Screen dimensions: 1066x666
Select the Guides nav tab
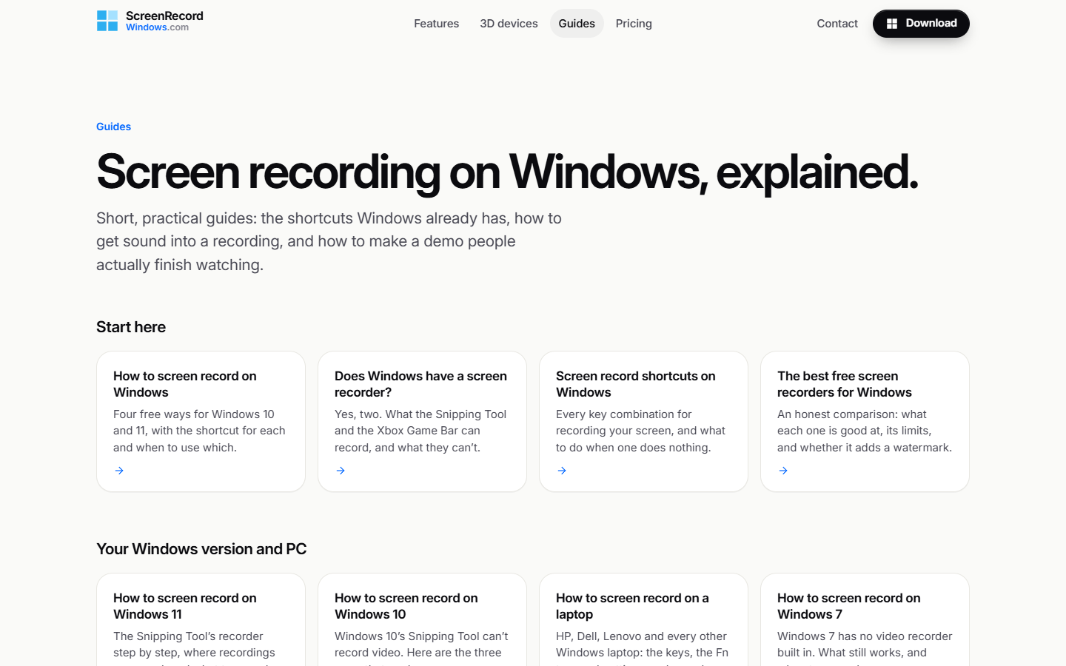577,24
